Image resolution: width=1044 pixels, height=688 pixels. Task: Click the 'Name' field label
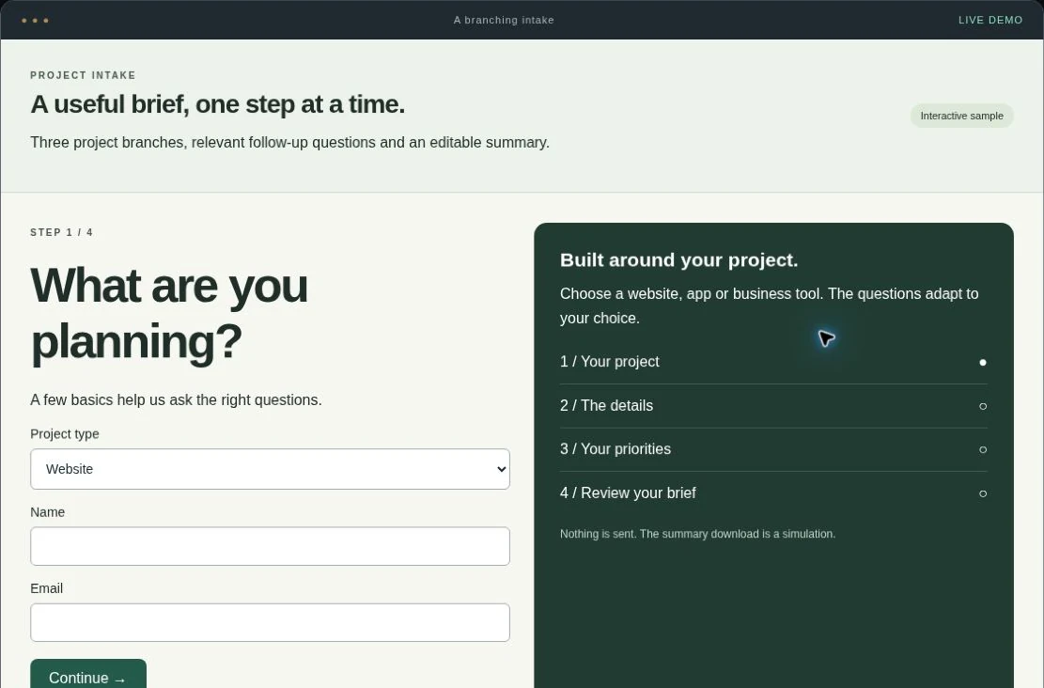coord(47,512)
